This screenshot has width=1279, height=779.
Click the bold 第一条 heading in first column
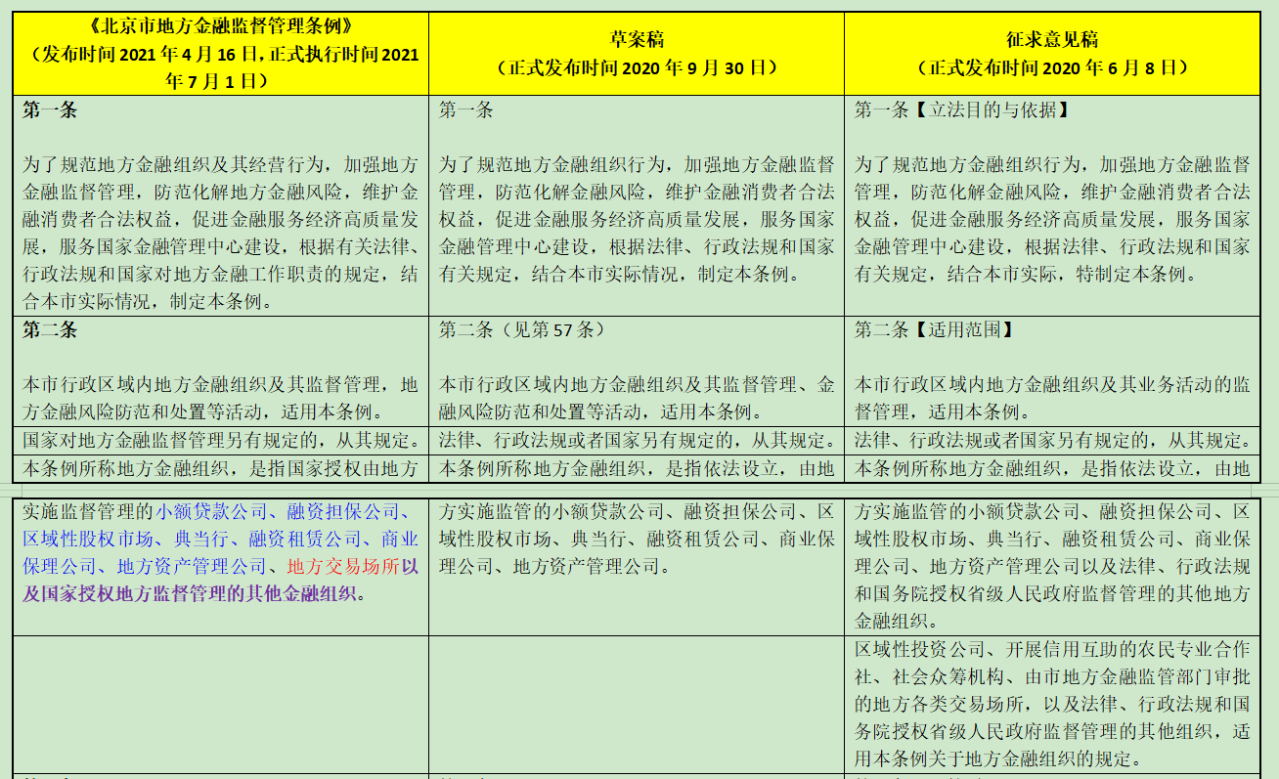click(51, 110)
